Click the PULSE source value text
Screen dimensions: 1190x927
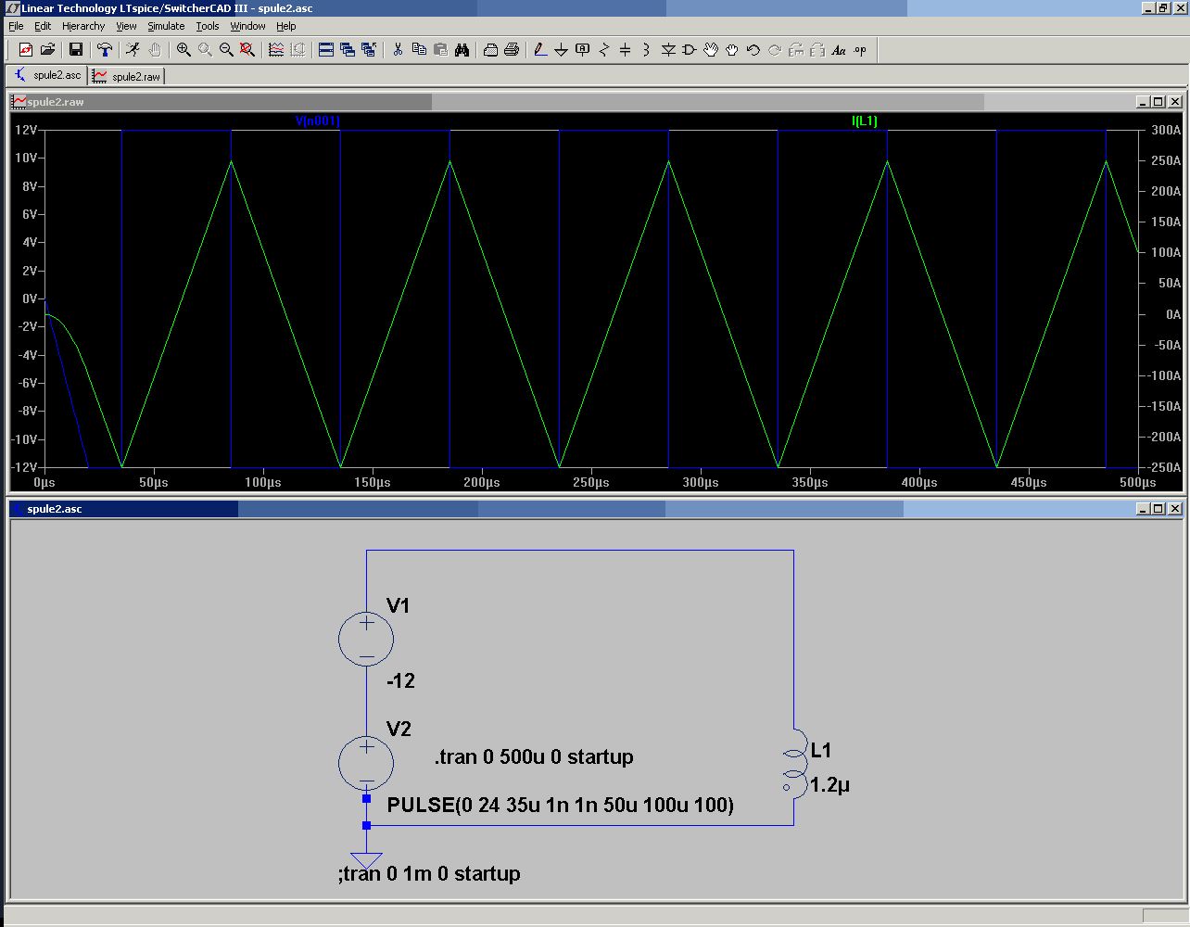(x=560, y=805)
